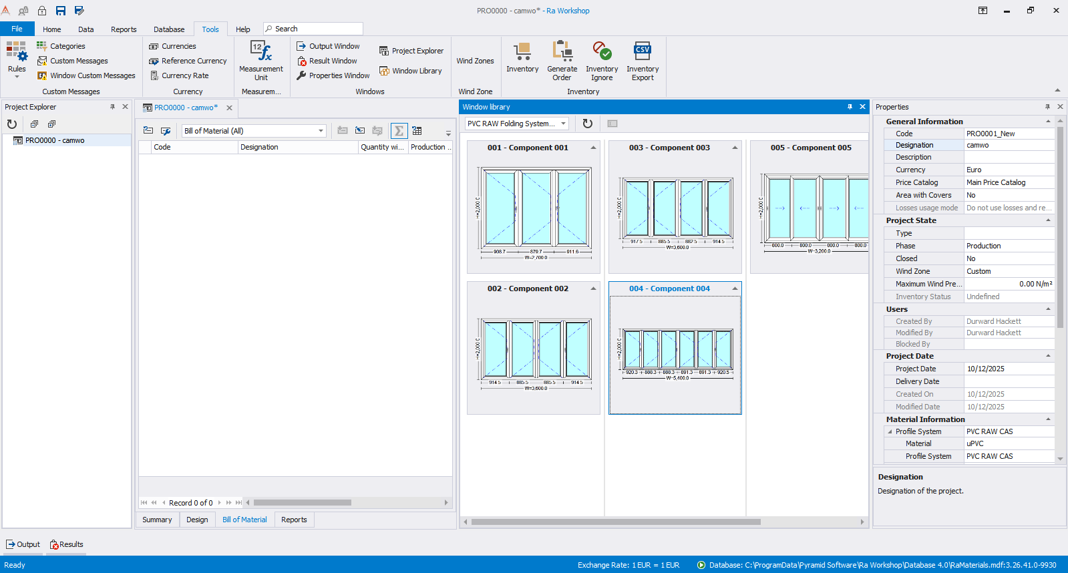Refresh the Window library list
Image resolution: width=1068 pixels, height=573 pixels.
[587, 124]
